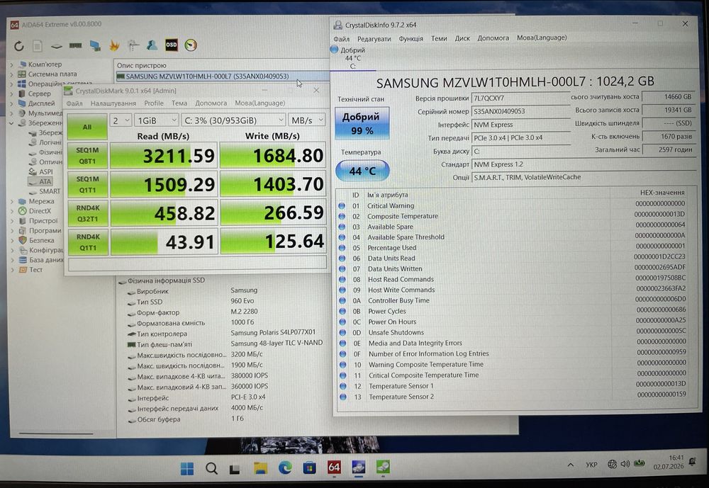Open the AIDA64 report page icon

(38, 46)
